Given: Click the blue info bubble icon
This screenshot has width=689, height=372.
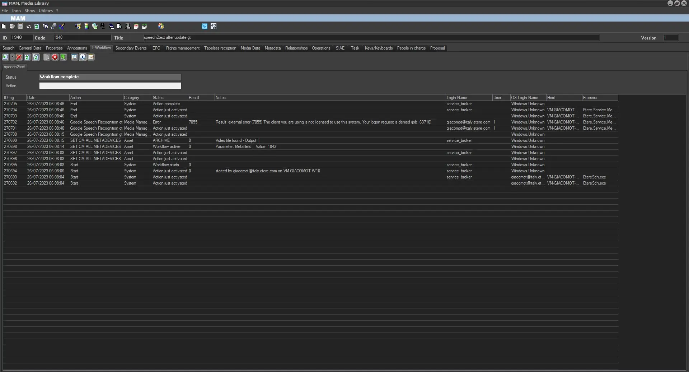Looking at the screenshot, I should pyautogui.click(x=83, y=57).
